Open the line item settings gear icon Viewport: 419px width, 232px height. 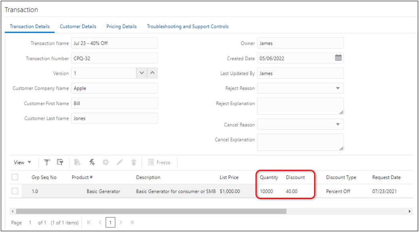(x=105, y=162)
